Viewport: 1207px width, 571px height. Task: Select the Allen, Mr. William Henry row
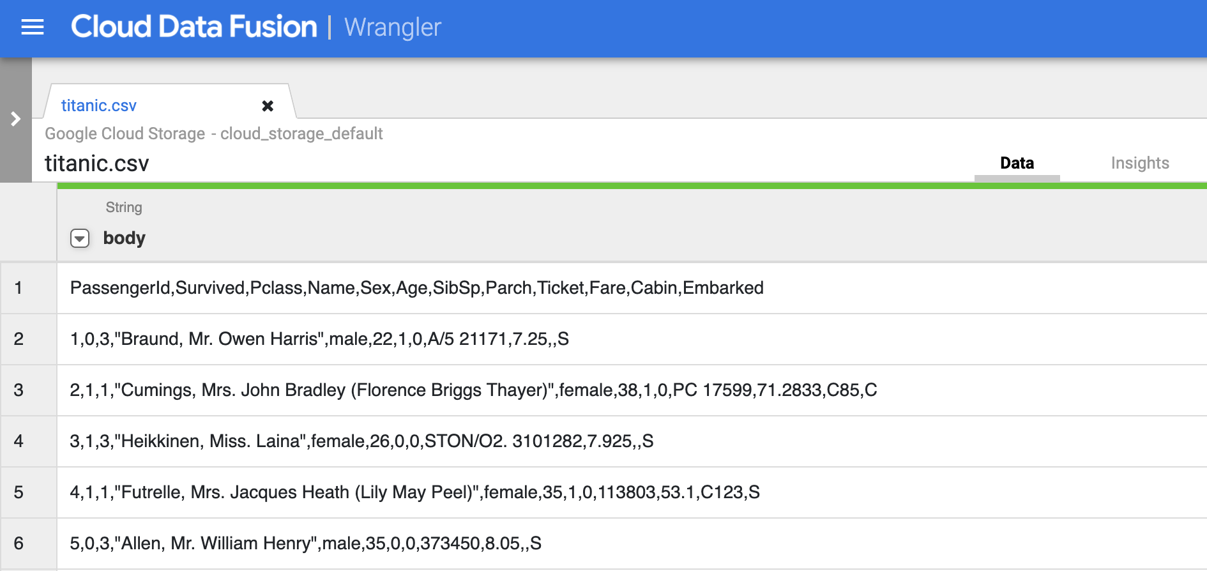(x=632, y=544)
